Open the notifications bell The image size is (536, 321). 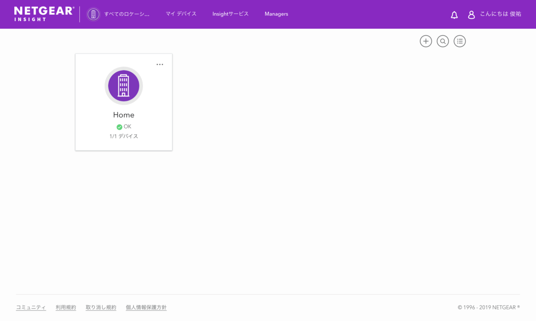454,15
